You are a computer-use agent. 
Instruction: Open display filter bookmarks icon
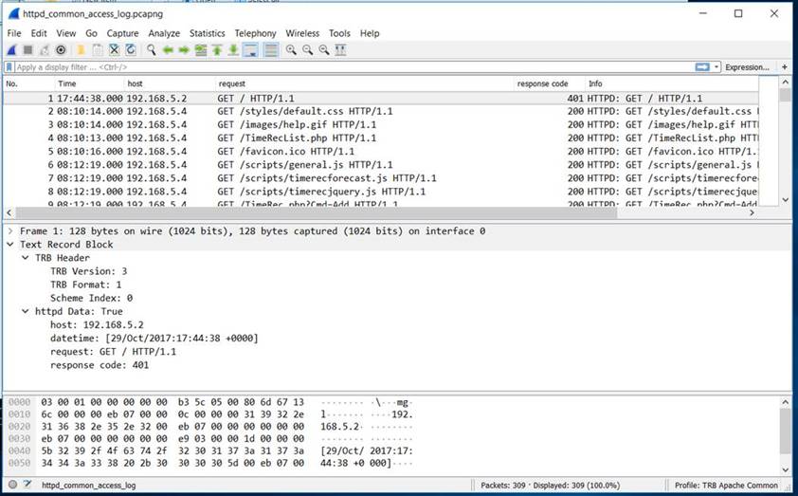click(9, 67)
